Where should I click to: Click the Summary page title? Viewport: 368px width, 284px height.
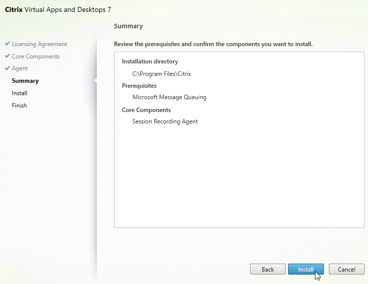[128, 26]
